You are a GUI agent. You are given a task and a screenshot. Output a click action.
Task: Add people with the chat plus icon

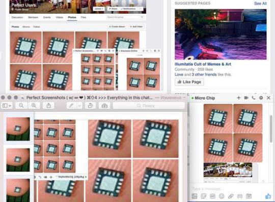coord(238,98)
